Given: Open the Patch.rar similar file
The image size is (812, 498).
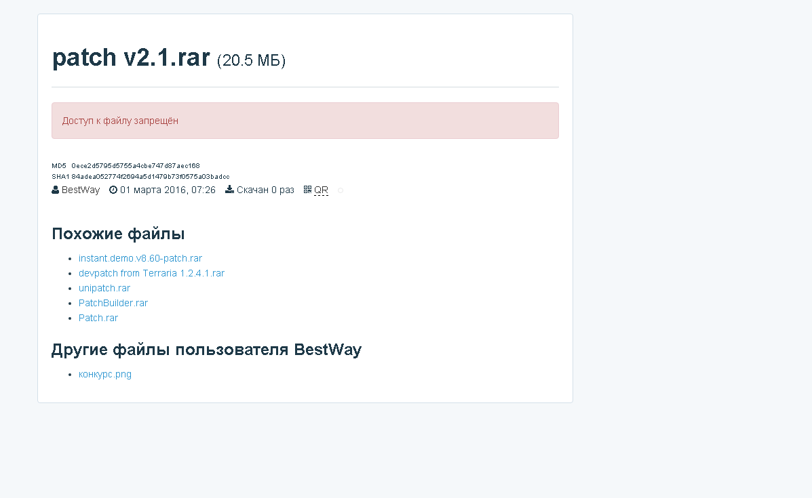Looking at the screenshot, I should coord(98,318).
